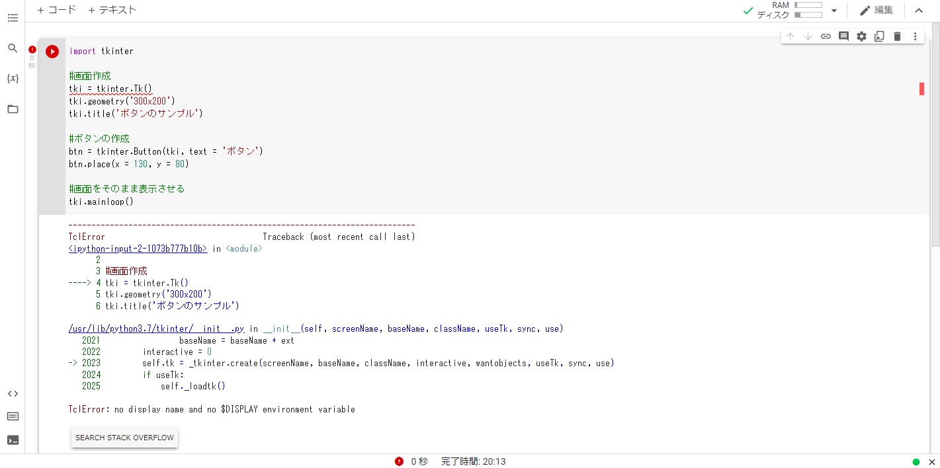This screenshot has width=940, height=468.
Task: Delete the cell with trash icon
Action: pyautogui.click(x=897, y=36)
